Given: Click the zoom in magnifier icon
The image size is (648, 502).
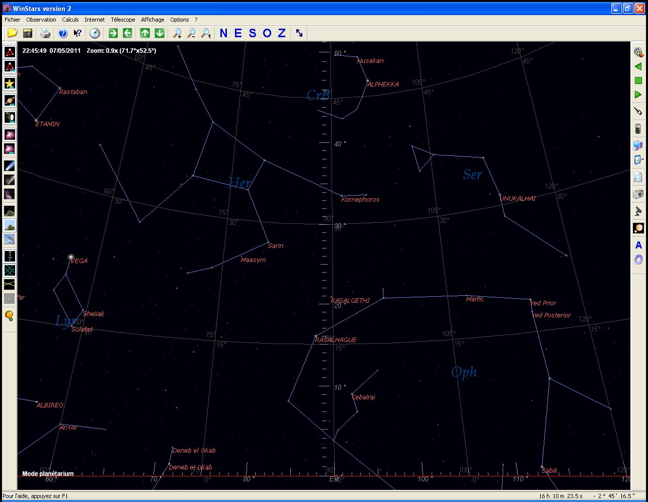Looking at the screenshot, I should [x=177, y=34].
